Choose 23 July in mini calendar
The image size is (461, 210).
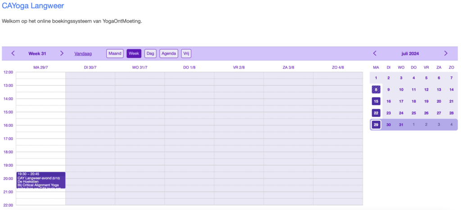point(389,113)
